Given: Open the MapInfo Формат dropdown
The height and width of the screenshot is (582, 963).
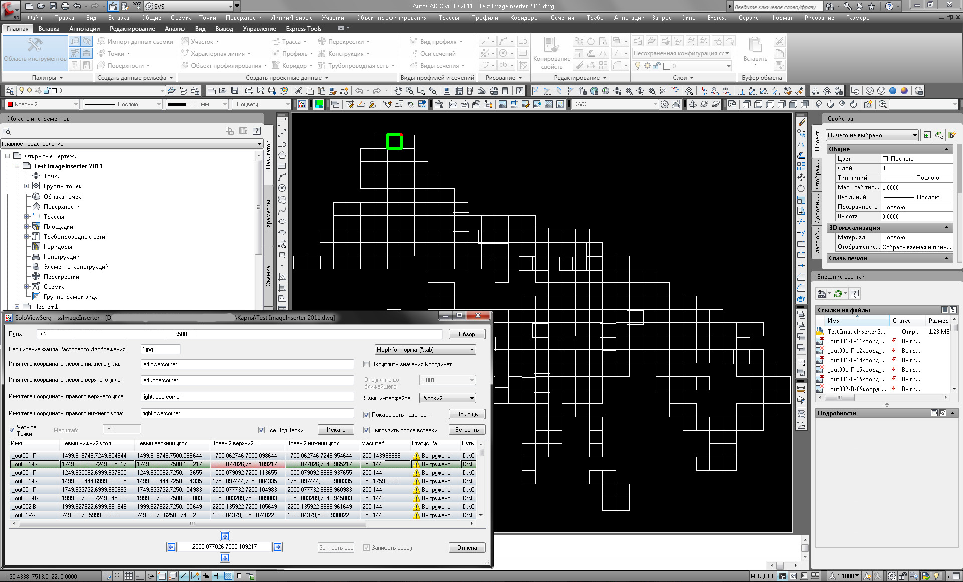Looking at the screenshot, I should click(x=425, y=350).
